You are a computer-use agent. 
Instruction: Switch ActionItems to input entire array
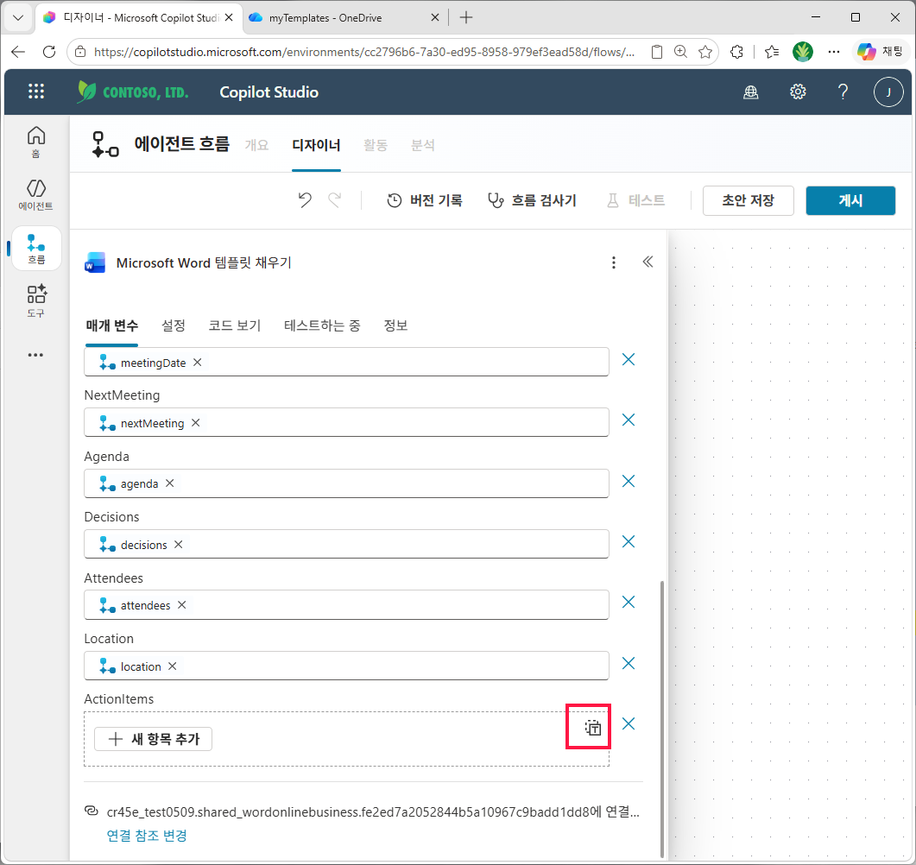(593, 728)
